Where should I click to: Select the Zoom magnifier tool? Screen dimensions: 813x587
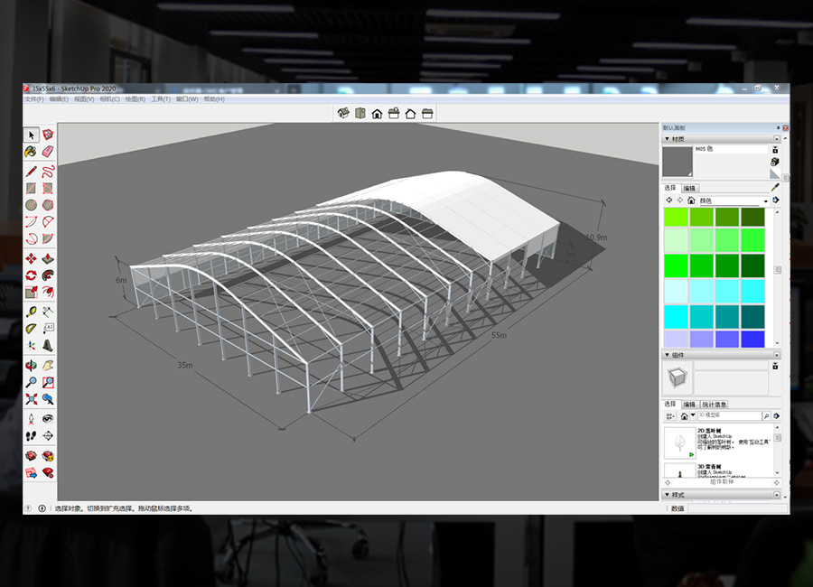[x=31, y=383]
